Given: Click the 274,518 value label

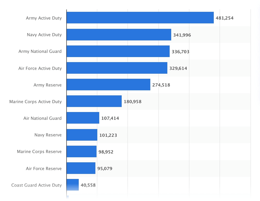Looking at the screenshot, I should [x=161, y=85].
